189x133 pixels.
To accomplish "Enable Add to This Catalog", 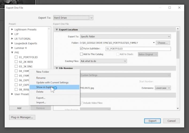I will (x=81, y=54).
